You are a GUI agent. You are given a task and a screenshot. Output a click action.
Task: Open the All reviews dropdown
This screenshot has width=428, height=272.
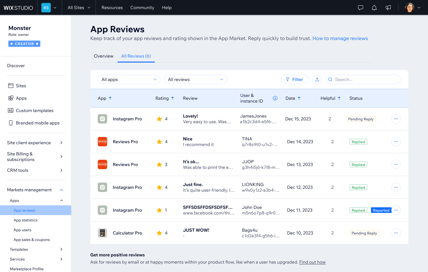196,79
